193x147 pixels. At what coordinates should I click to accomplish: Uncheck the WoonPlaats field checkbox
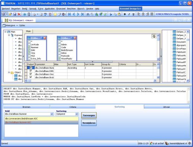coord(59,59)
